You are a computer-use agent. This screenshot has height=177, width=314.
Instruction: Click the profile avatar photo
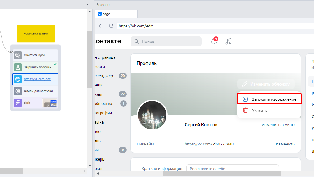point(152,115)
